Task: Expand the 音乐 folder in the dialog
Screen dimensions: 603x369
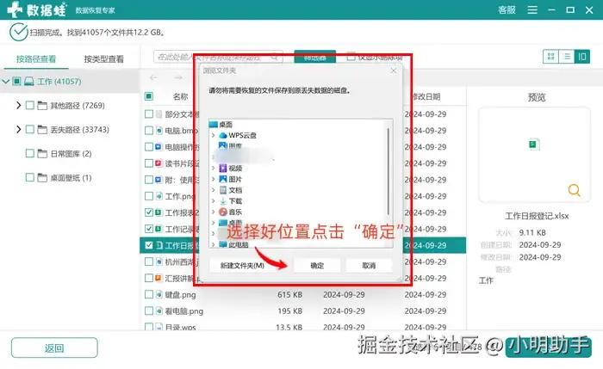Action: [214, 212]
